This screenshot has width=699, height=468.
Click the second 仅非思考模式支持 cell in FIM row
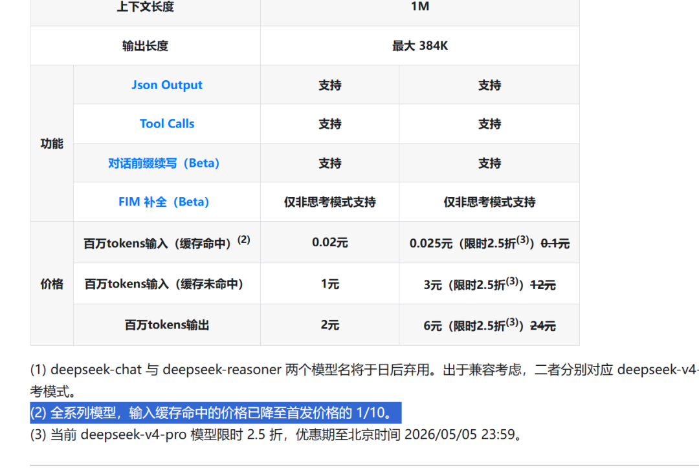[489, 202]
